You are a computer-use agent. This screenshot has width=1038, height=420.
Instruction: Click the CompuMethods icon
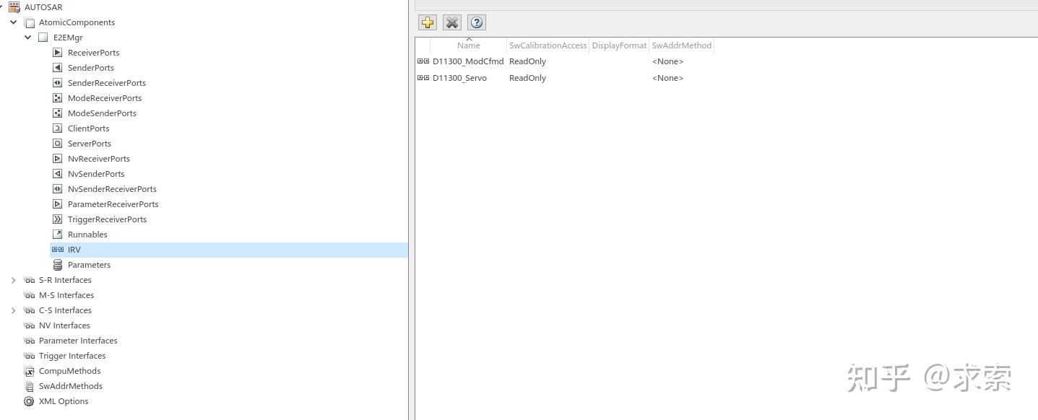coord(29,371)
